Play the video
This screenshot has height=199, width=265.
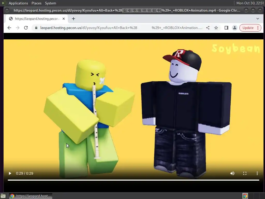click(x=10, y=173)
